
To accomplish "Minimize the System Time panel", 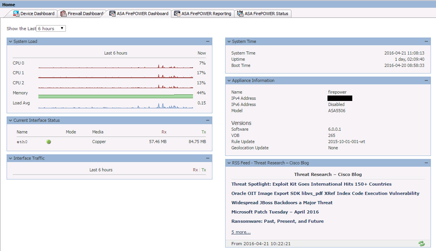I will click(x=426, y=41).
